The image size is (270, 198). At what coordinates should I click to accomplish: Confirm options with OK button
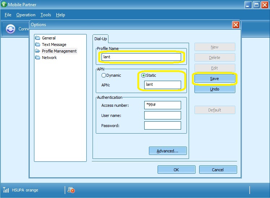click(x=176, y=170)
